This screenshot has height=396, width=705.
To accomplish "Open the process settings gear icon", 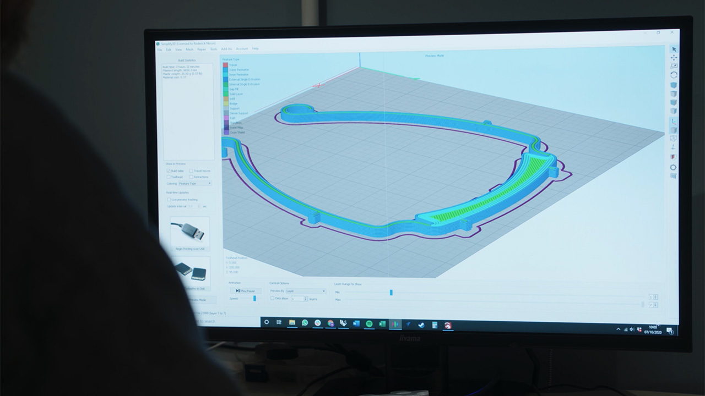I will pyautogui.click(x=673, y=167).
